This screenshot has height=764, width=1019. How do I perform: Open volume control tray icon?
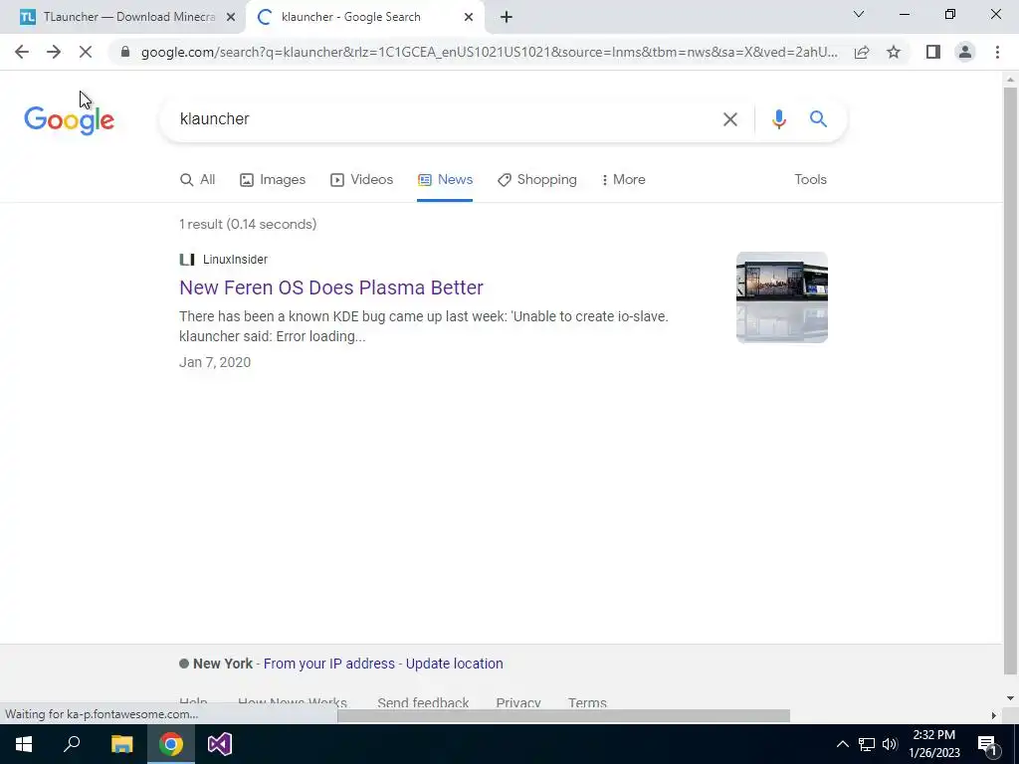pos(890,744)
